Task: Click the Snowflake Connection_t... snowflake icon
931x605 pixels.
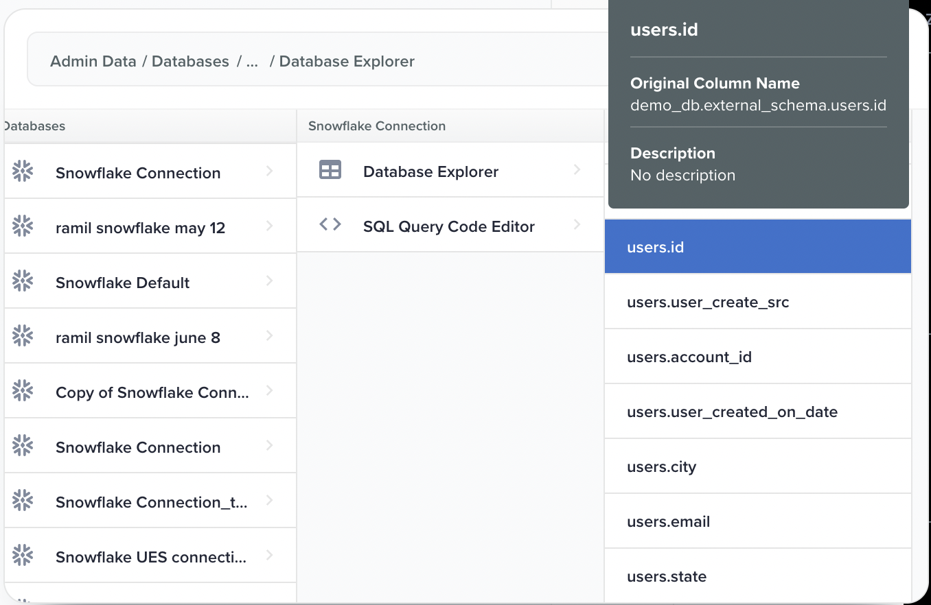Action: (23, 501)
